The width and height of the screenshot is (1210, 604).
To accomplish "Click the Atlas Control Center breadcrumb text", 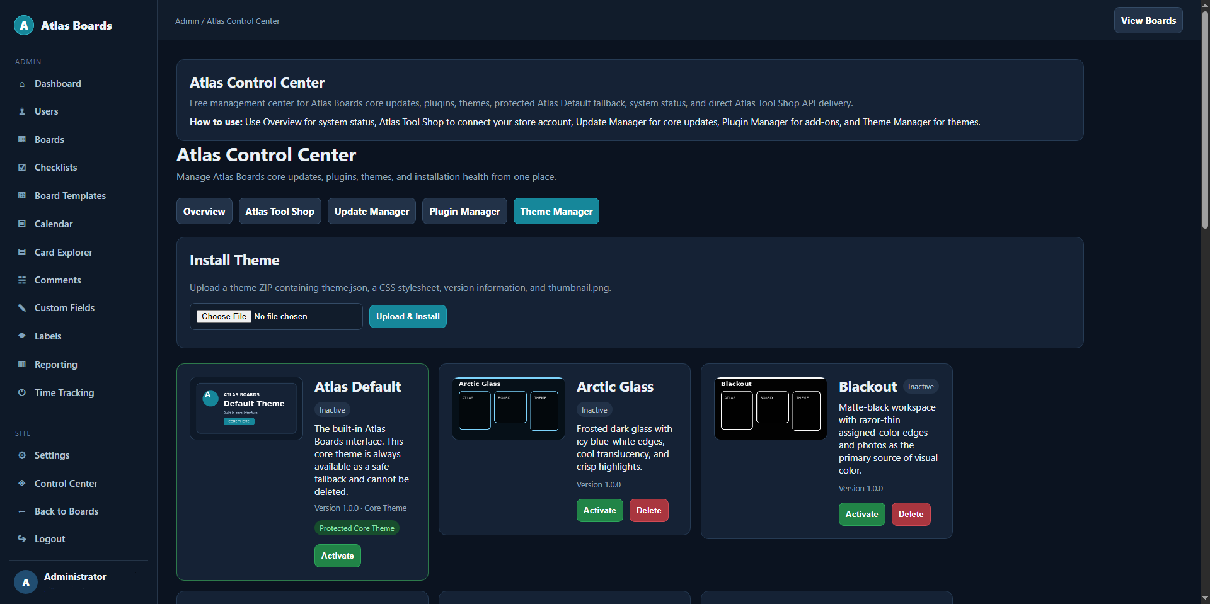I will [243, 21].
